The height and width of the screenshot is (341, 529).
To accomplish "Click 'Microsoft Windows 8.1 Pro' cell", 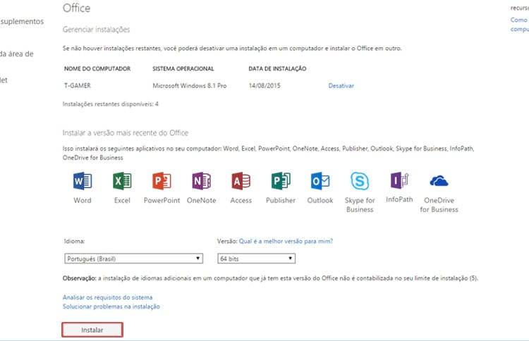I will 189,85.
